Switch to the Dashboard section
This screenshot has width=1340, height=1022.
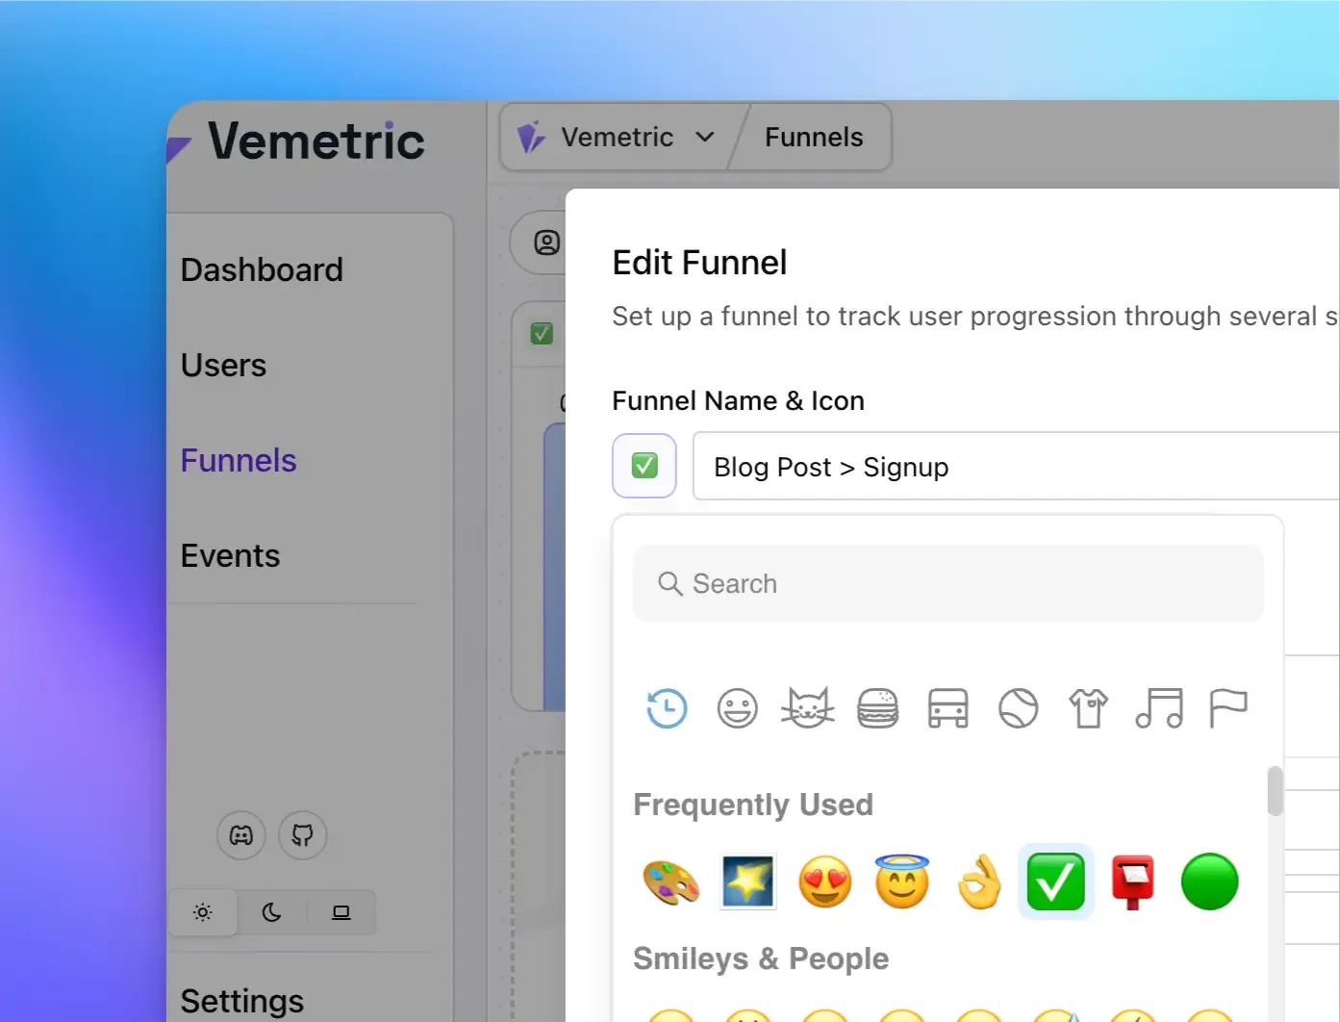262,269
